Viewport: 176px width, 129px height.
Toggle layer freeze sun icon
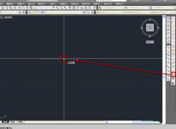(36, 12)
